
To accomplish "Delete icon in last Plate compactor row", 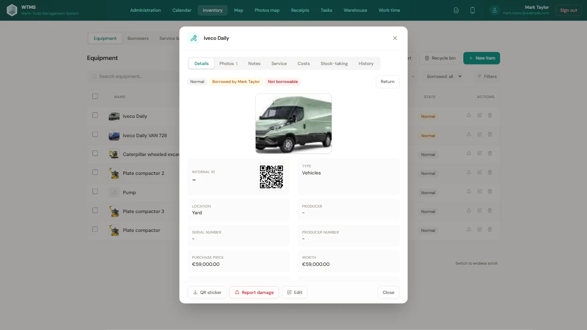I will click(x=490, y=229).
